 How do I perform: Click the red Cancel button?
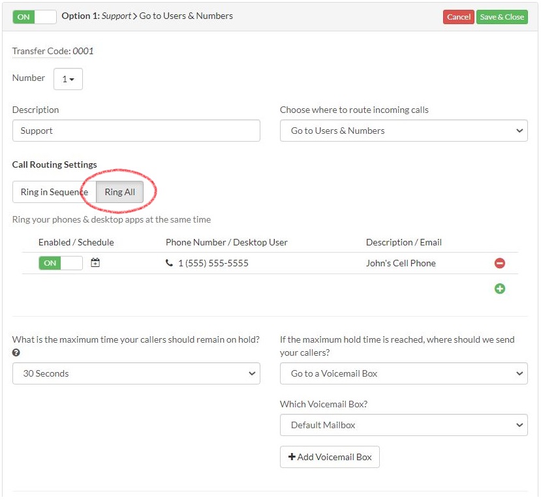(x=458, y=17)
